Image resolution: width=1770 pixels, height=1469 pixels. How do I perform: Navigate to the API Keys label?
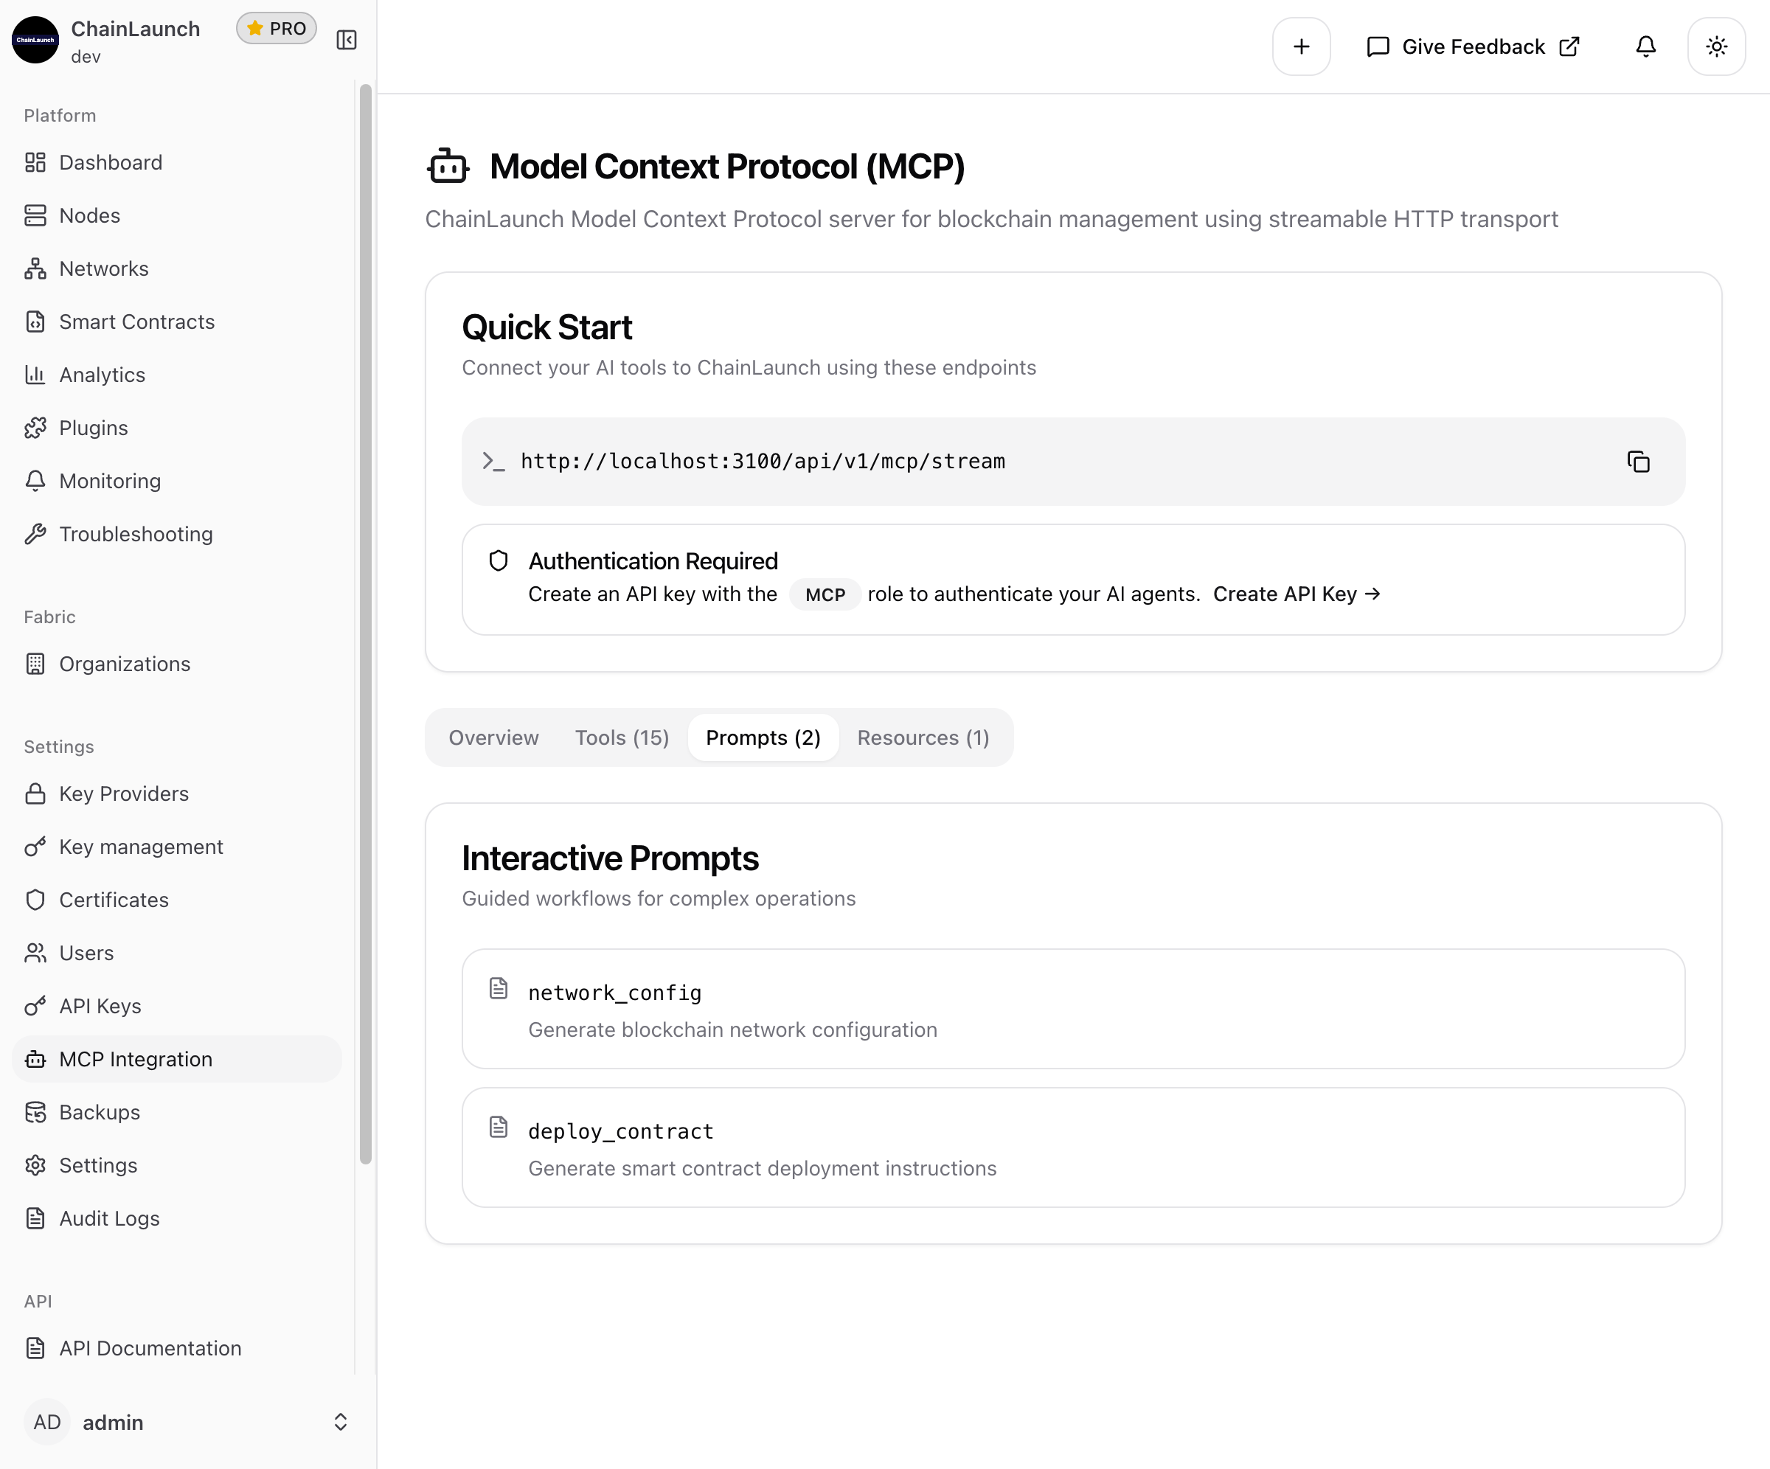[x=100, y=1007]
